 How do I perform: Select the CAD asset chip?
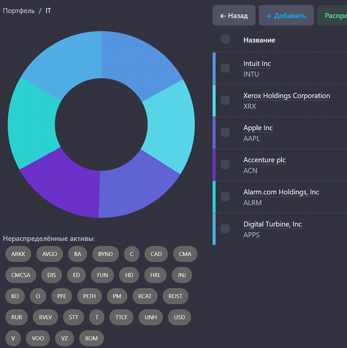click(156, 254)
